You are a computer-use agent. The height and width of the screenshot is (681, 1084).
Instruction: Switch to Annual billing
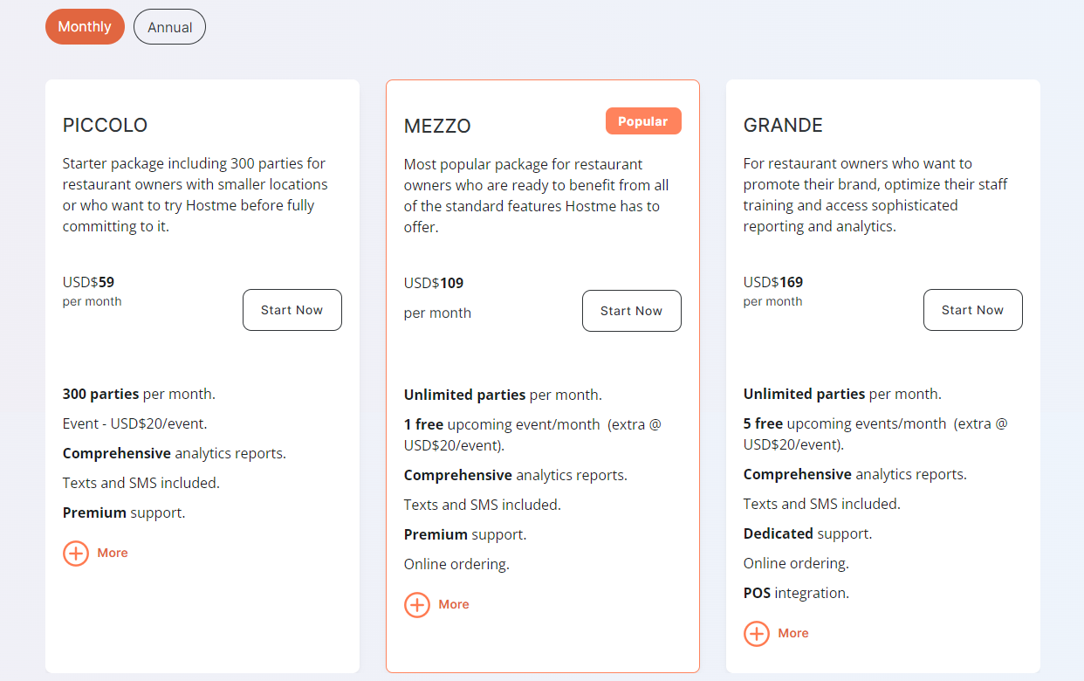[x=169, y=26]
